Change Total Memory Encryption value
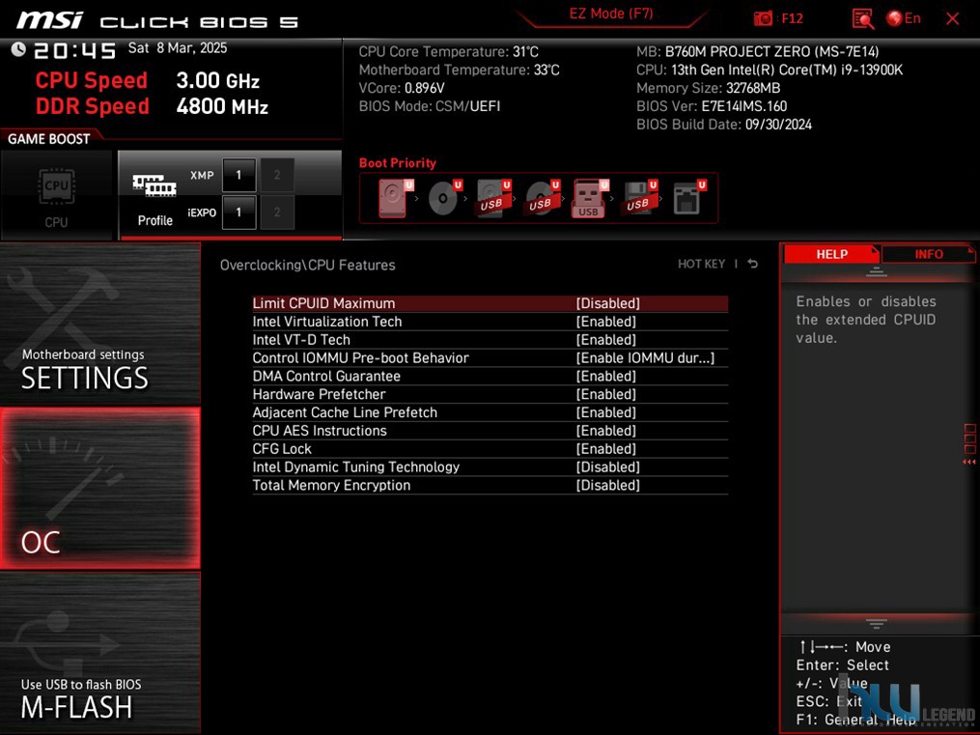The image size is (980, 735). (x=607, y=485)
